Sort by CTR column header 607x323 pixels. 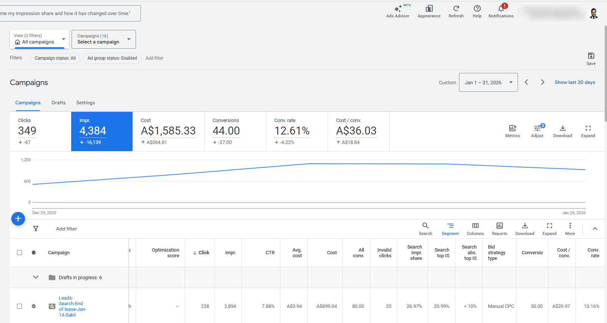(270, 253)
